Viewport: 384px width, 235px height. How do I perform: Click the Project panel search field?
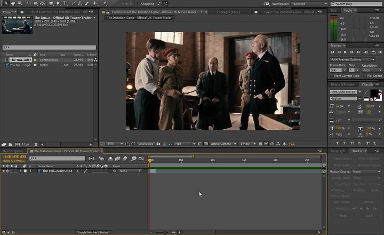pos(49,48)
